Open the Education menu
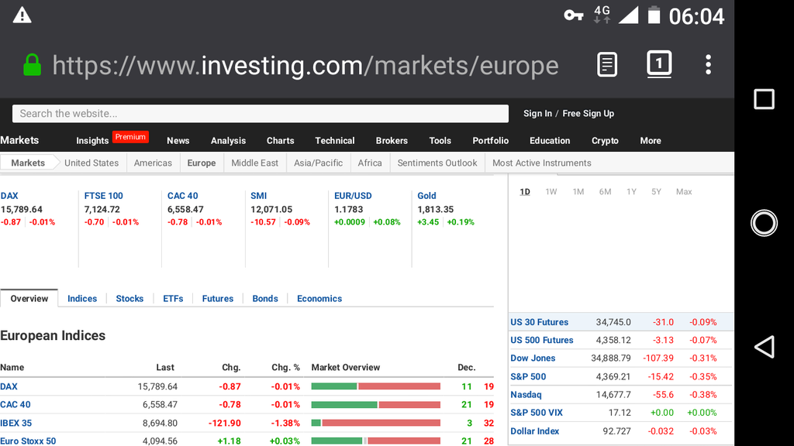The width and height of the screenshot is (794, 446). click(x=550, y=141)
